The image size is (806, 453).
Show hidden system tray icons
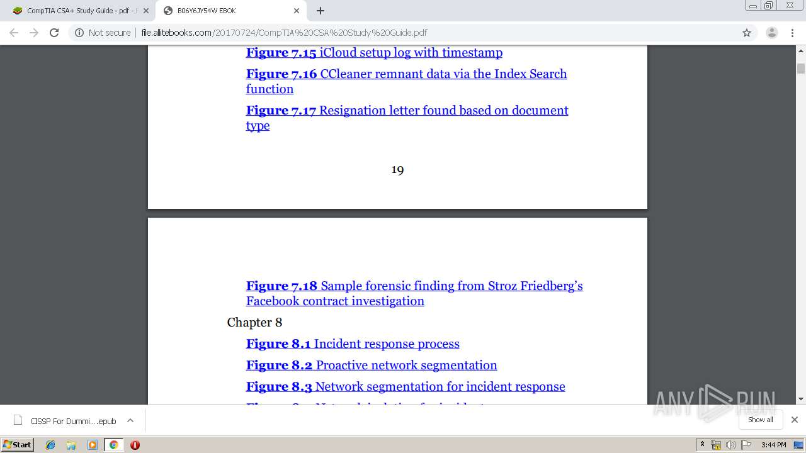(702, 445)
